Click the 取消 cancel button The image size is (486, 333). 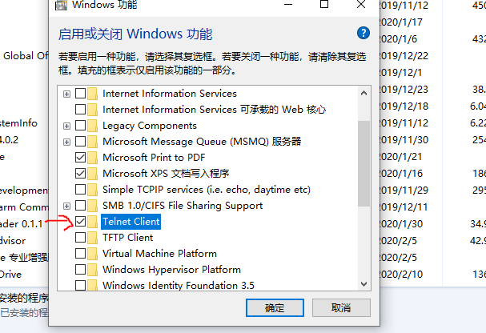pos(341,307)
